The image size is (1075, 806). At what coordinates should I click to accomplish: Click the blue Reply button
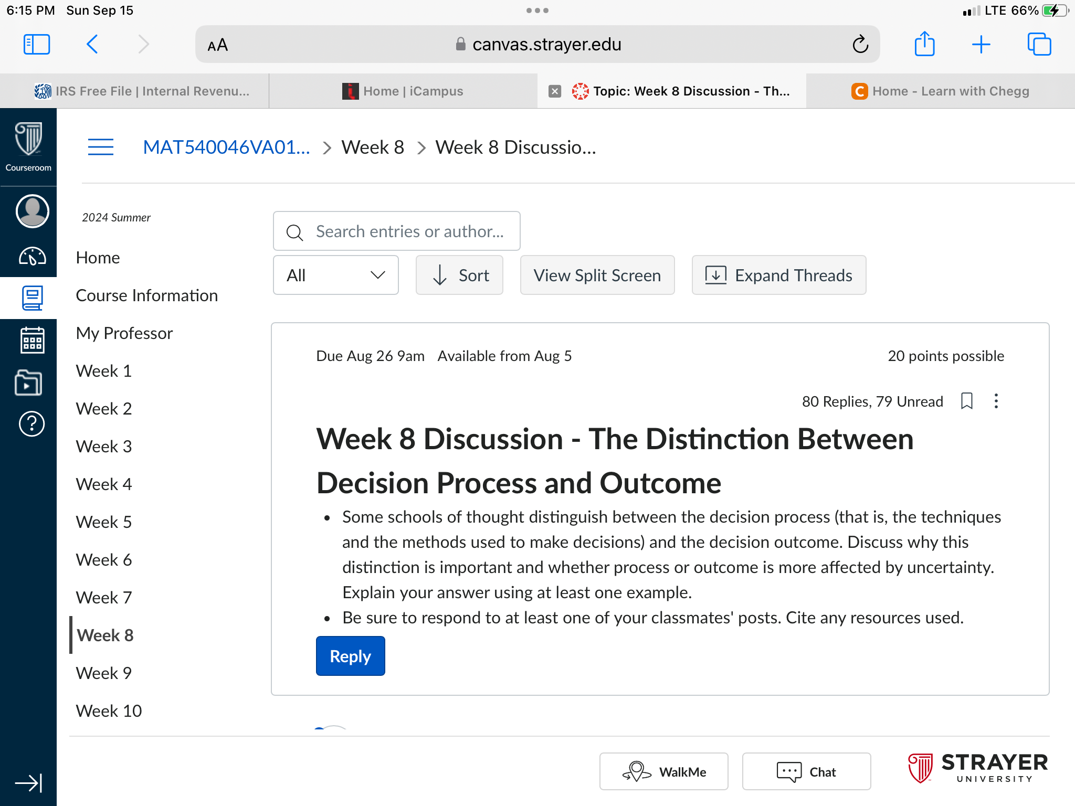click(x=350, y=656)
